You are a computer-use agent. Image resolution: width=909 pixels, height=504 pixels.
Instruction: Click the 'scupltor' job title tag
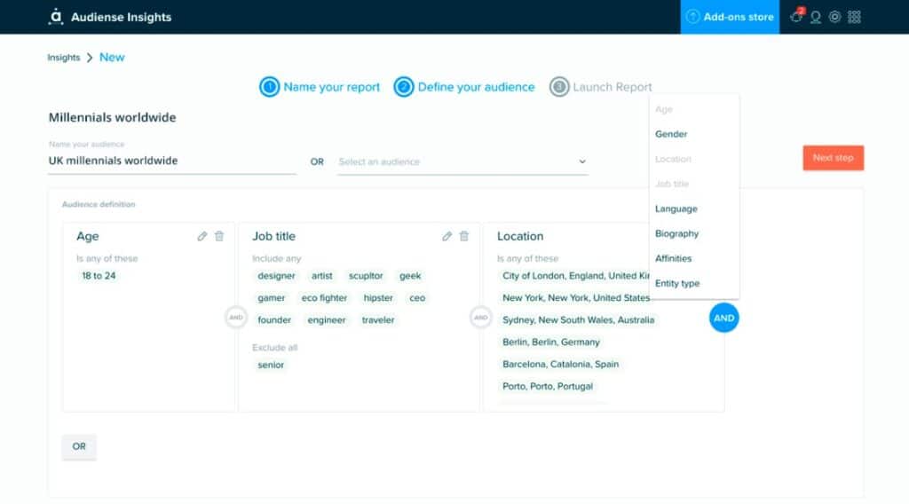point(366,276)
